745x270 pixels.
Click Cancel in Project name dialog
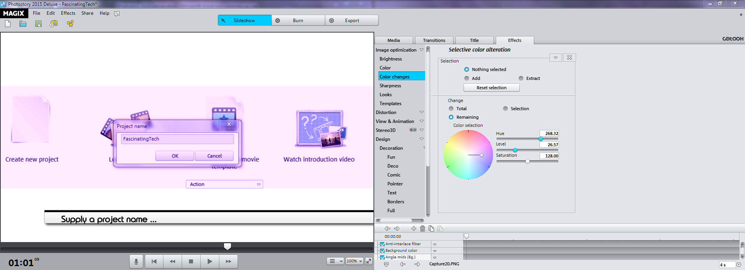point(214,156)
